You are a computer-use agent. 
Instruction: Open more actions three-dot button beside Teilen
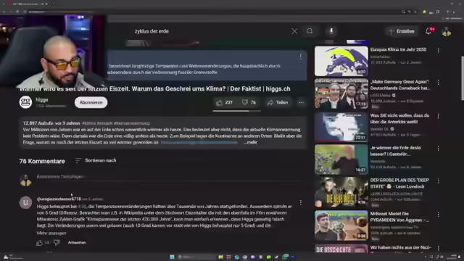pyautogui.click(x=302, y=102)
